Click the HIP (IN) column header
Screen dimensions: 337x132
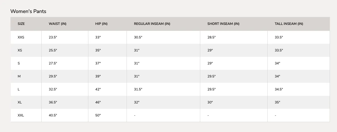pos(101,24)
